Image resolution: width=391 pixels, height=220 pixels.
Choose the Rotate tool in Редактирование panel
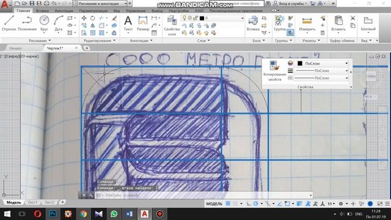(92, 18)
